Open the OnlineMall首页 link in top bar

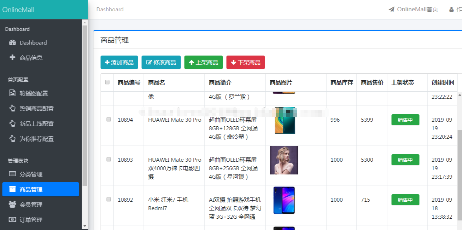coord(413,10)
